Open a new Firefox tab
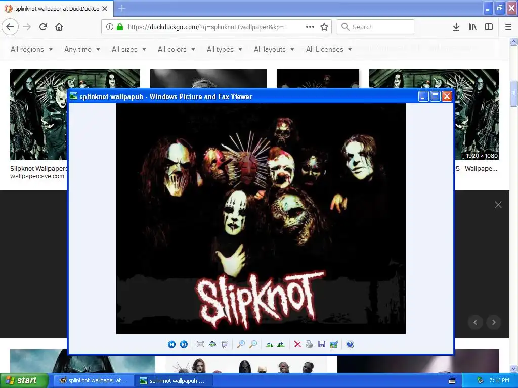The image size is (518, 388). pyautogui.click(x=121, y=8)
